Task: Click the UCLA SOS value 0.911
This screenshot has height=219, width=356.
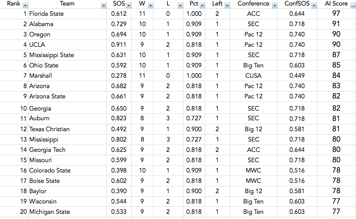Action: tap(119, 45)
